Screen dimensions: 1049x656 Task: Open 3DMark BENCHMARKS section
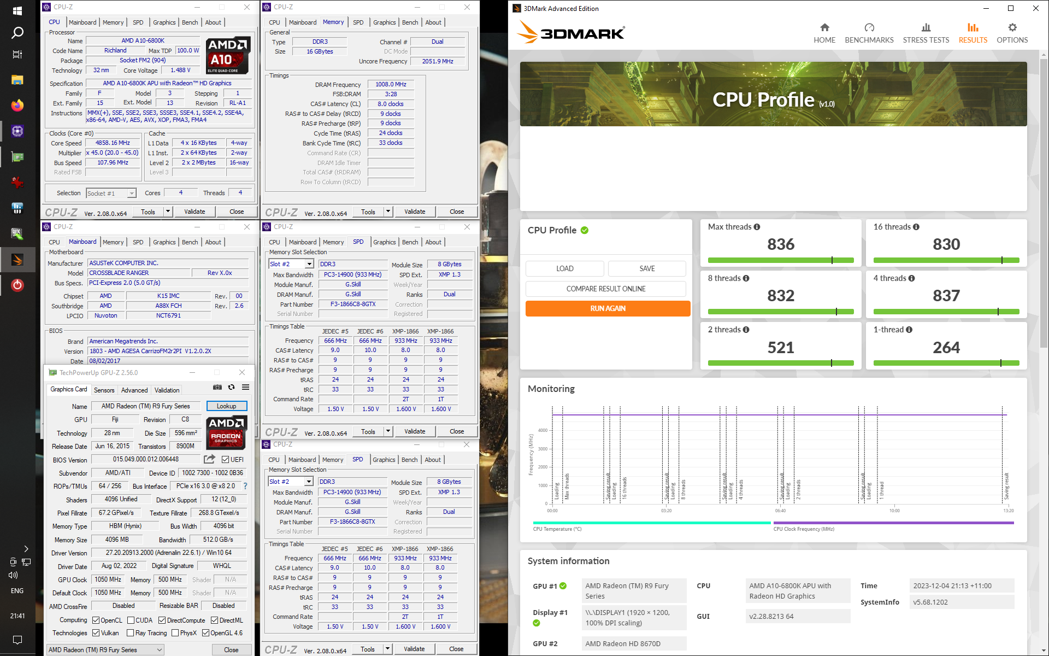869,34
